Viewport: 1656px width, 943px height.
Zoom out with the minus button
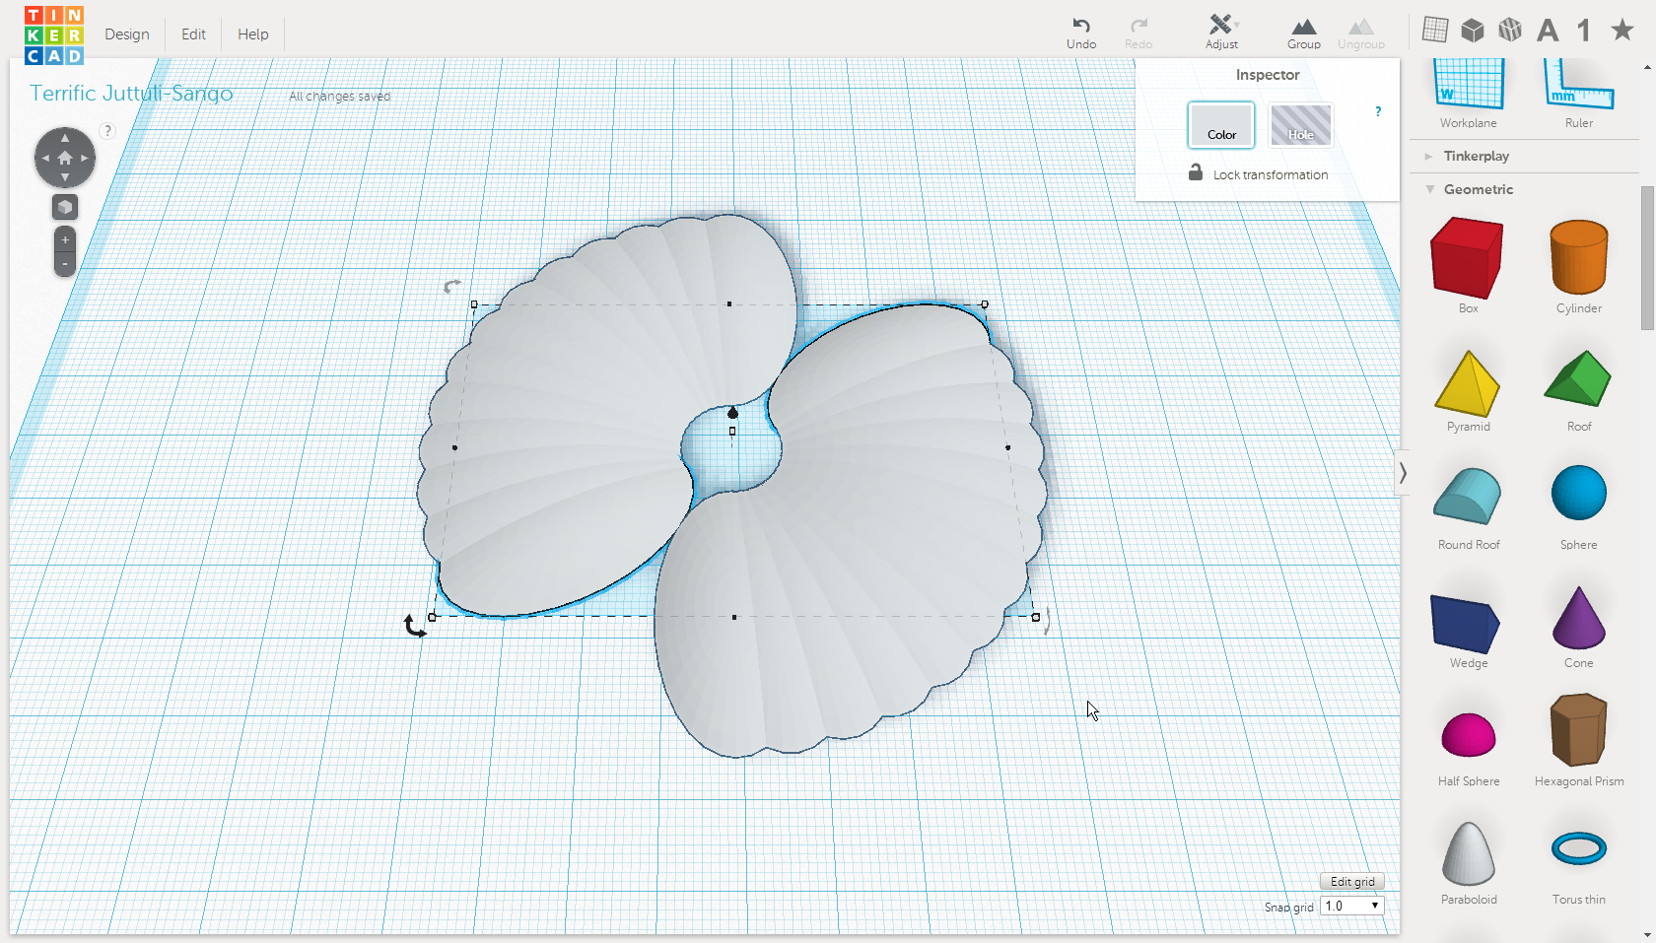[x=65, y=264]
